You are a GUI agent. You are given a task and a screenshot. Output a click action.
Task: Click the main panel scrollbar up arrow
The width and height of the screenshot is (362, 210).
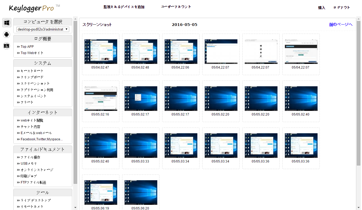click(x=358, y=19)
